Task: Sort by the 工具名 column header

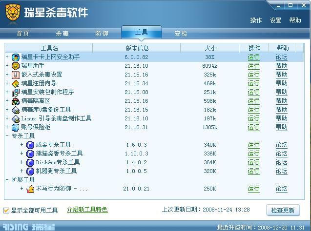Action: tap(49, 48)
